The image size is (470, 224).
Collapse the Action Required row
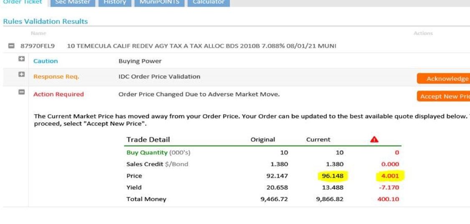pyautogui.click(x=21, y=93)
